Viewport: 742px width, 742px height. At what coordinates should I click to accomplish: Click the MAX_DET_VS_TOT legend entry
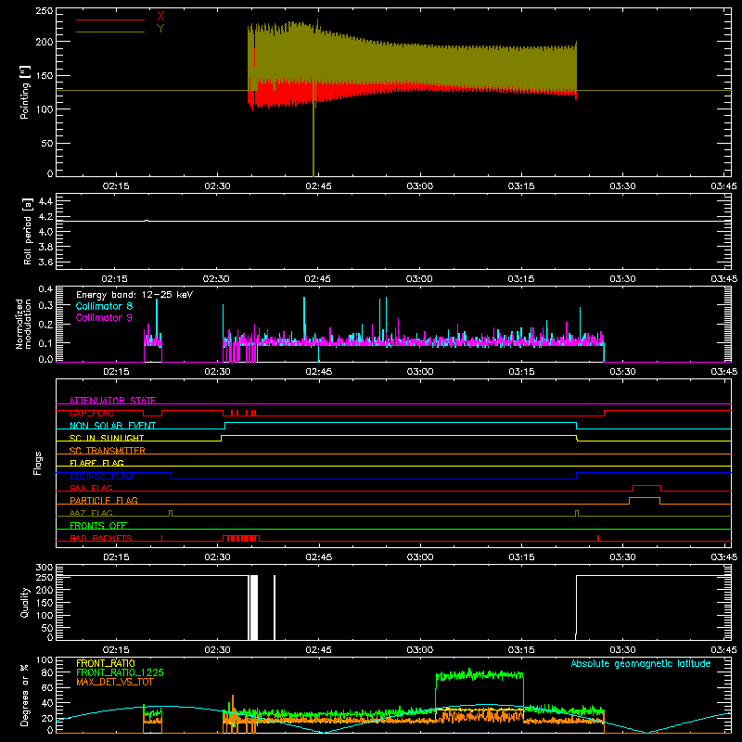[x=113, y=682]
